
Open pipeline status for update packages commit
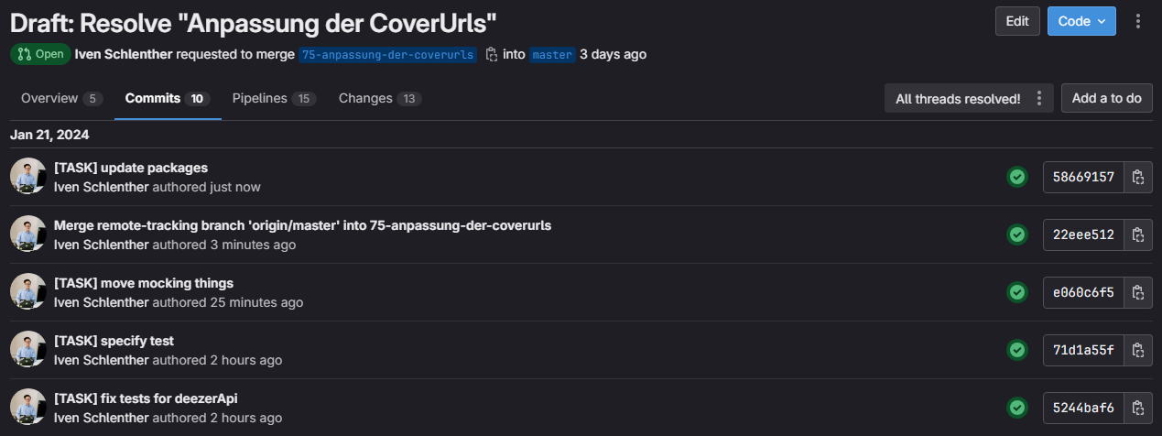pos(1016,177)
